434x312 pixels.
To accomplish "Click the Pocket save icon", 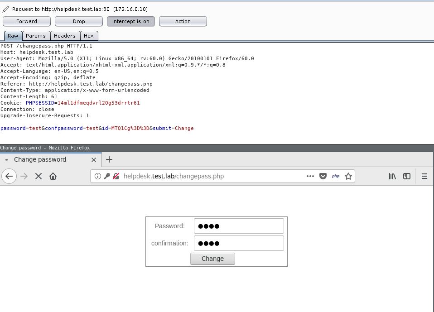I will click(x=323, y=176).
